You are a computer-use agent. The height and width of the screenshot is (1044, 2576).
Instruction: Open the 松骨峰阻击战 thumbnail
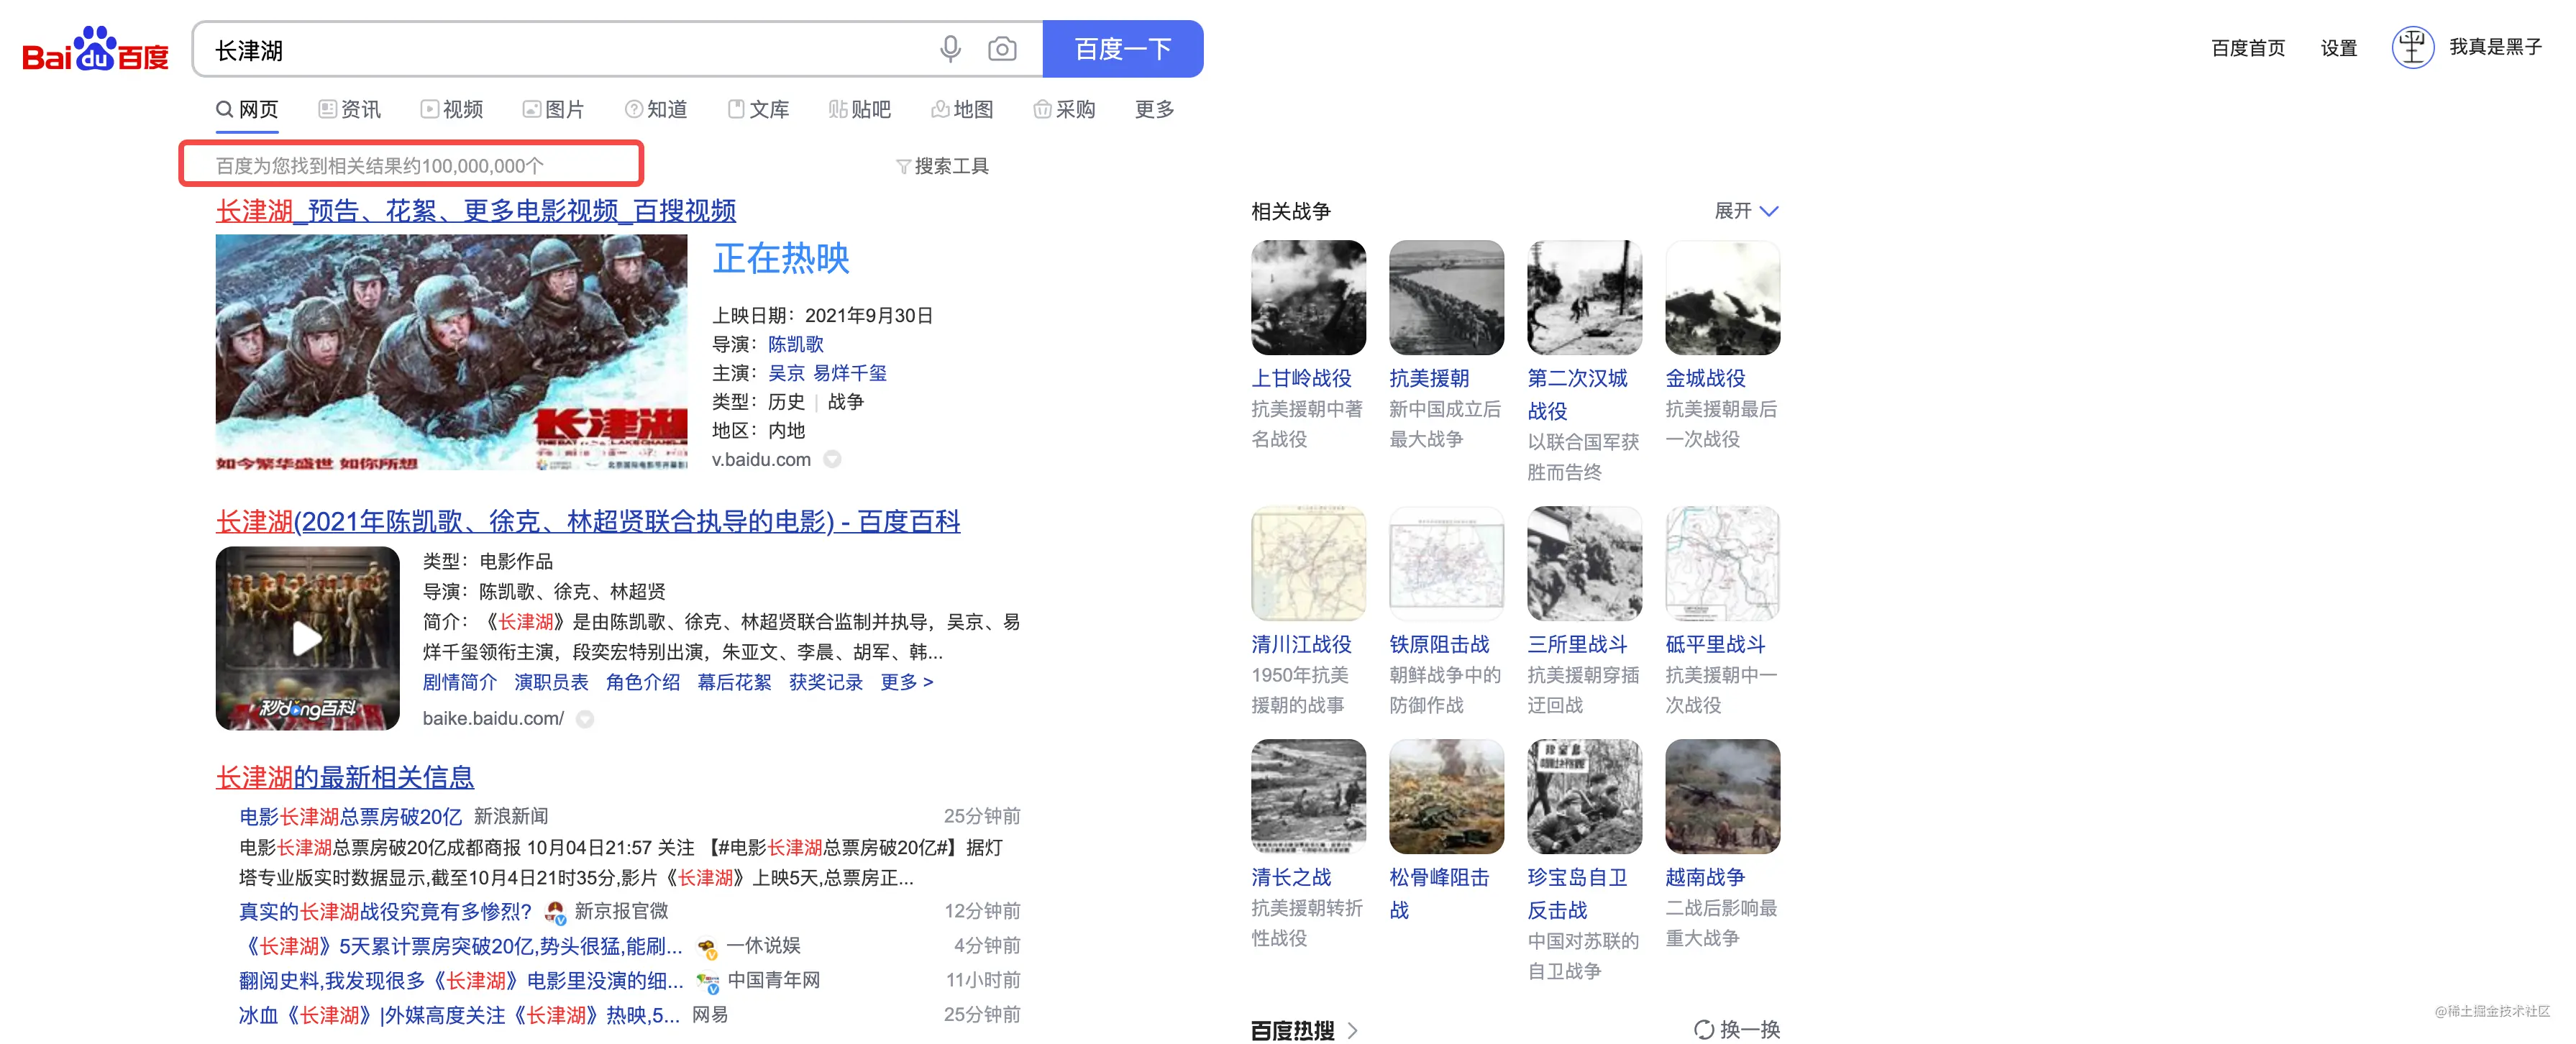pos(1446,796)
